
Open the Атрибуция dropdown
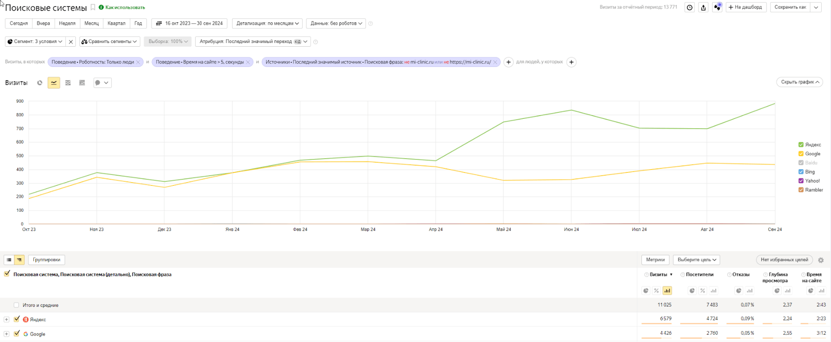253,42
